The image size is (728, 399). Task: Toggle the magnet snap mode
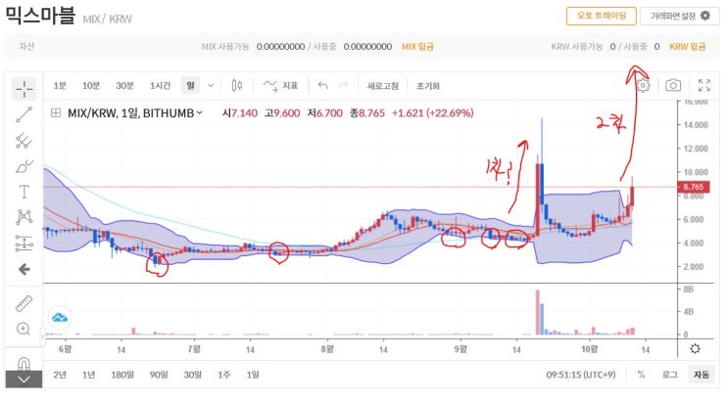tap(24, 363)
